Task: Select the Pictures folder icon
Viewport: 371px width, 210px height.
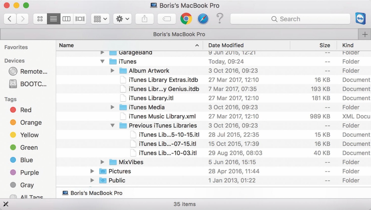Action: coord(103,171)
